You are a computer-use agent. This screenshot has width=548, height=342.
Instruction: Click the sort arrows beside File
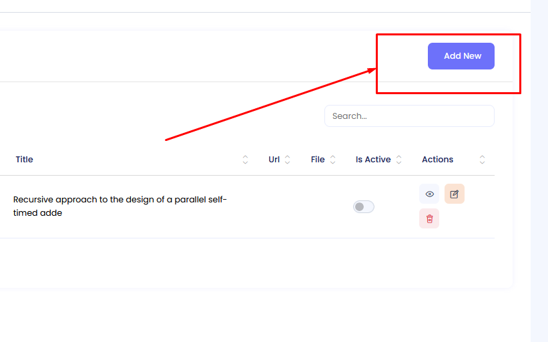tap(332, 160)
